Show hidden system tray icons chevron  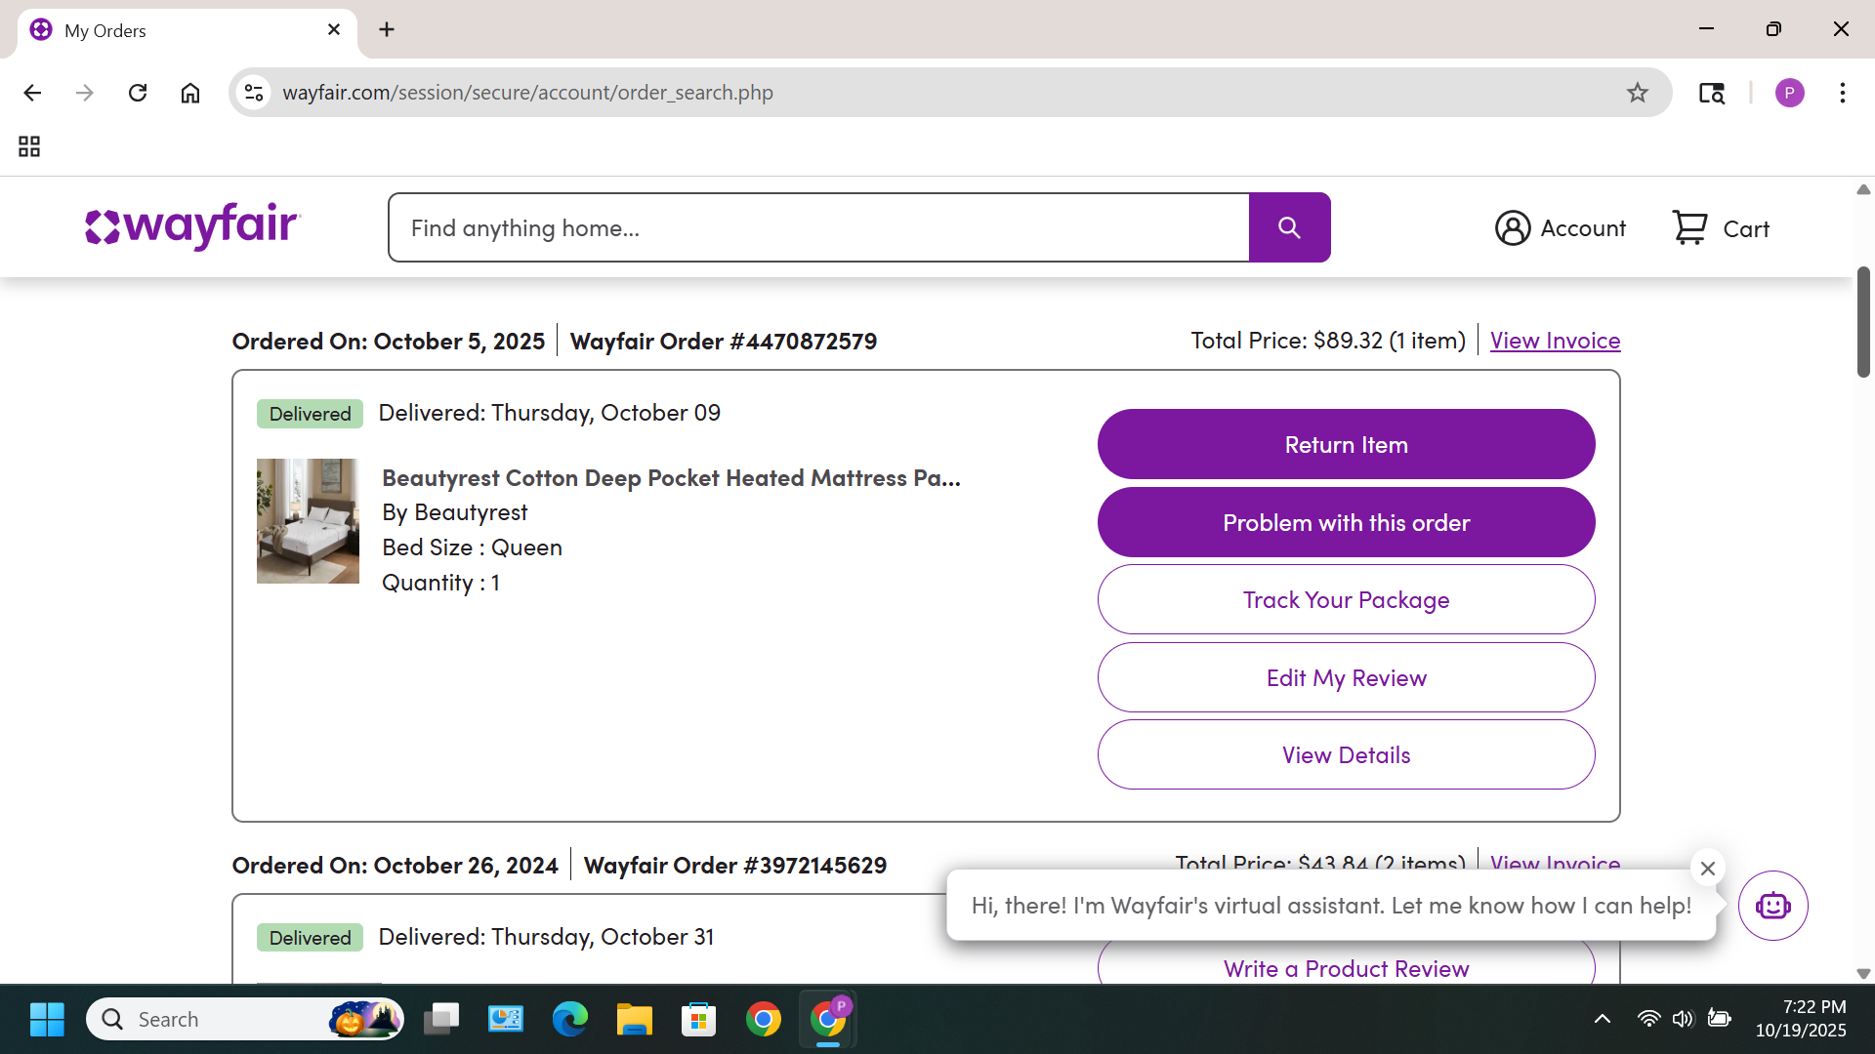1603,1019
